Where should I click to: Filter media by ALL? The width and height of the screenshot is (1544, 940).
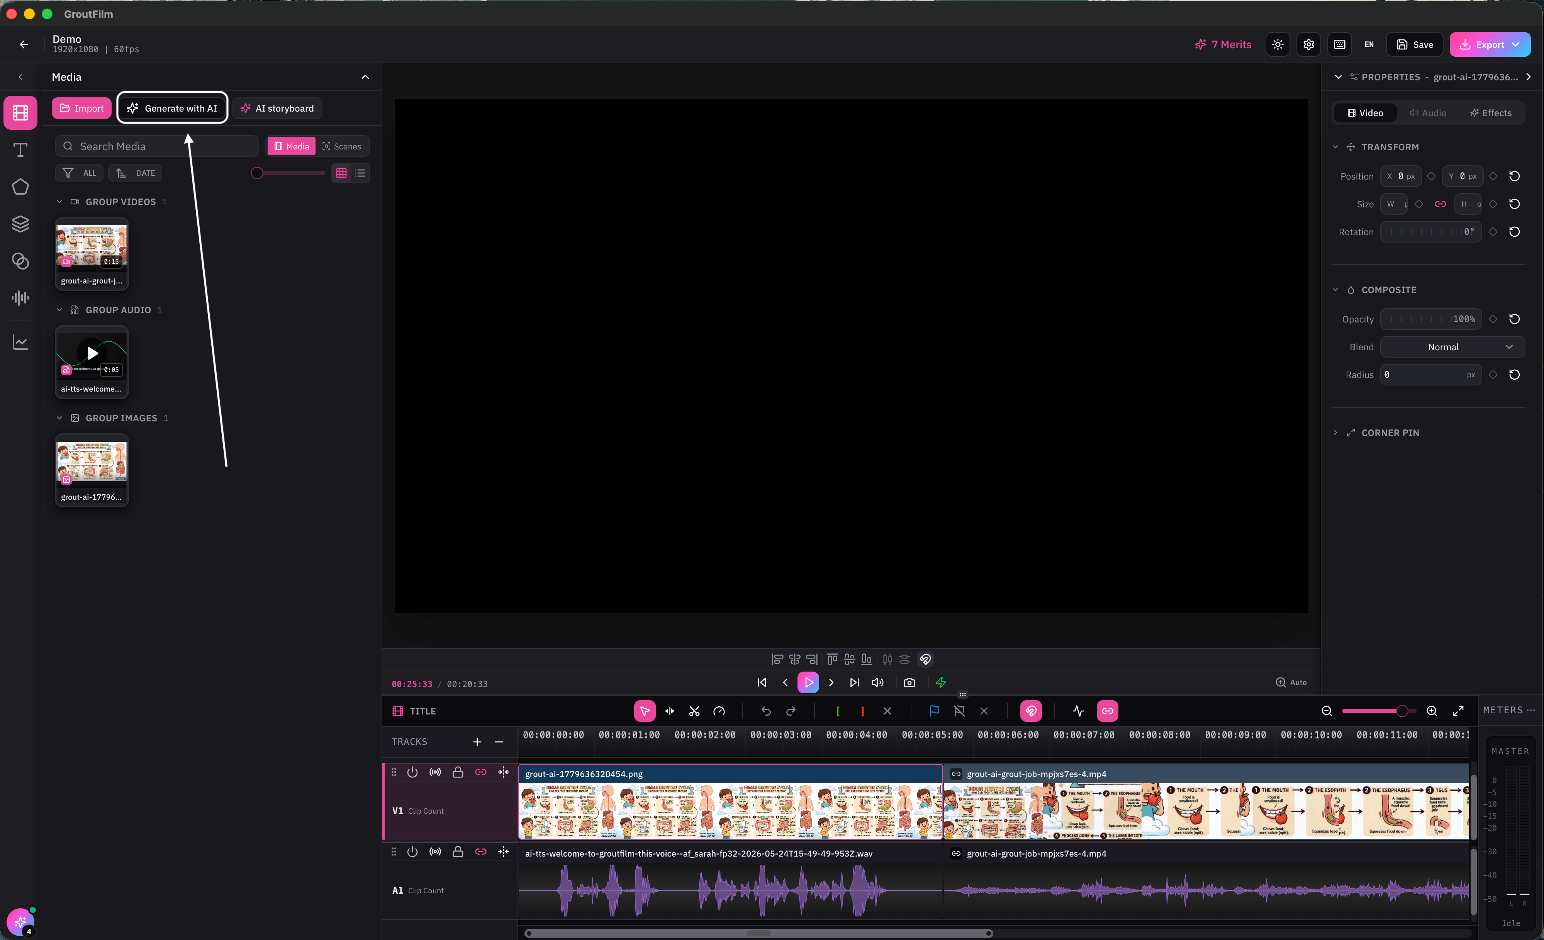80,173
